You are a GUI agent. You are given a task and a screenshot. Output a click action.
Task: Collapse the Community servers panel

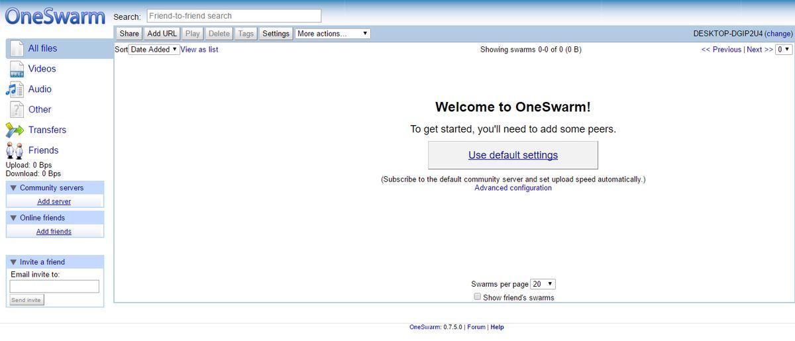[x=13, y=188]
